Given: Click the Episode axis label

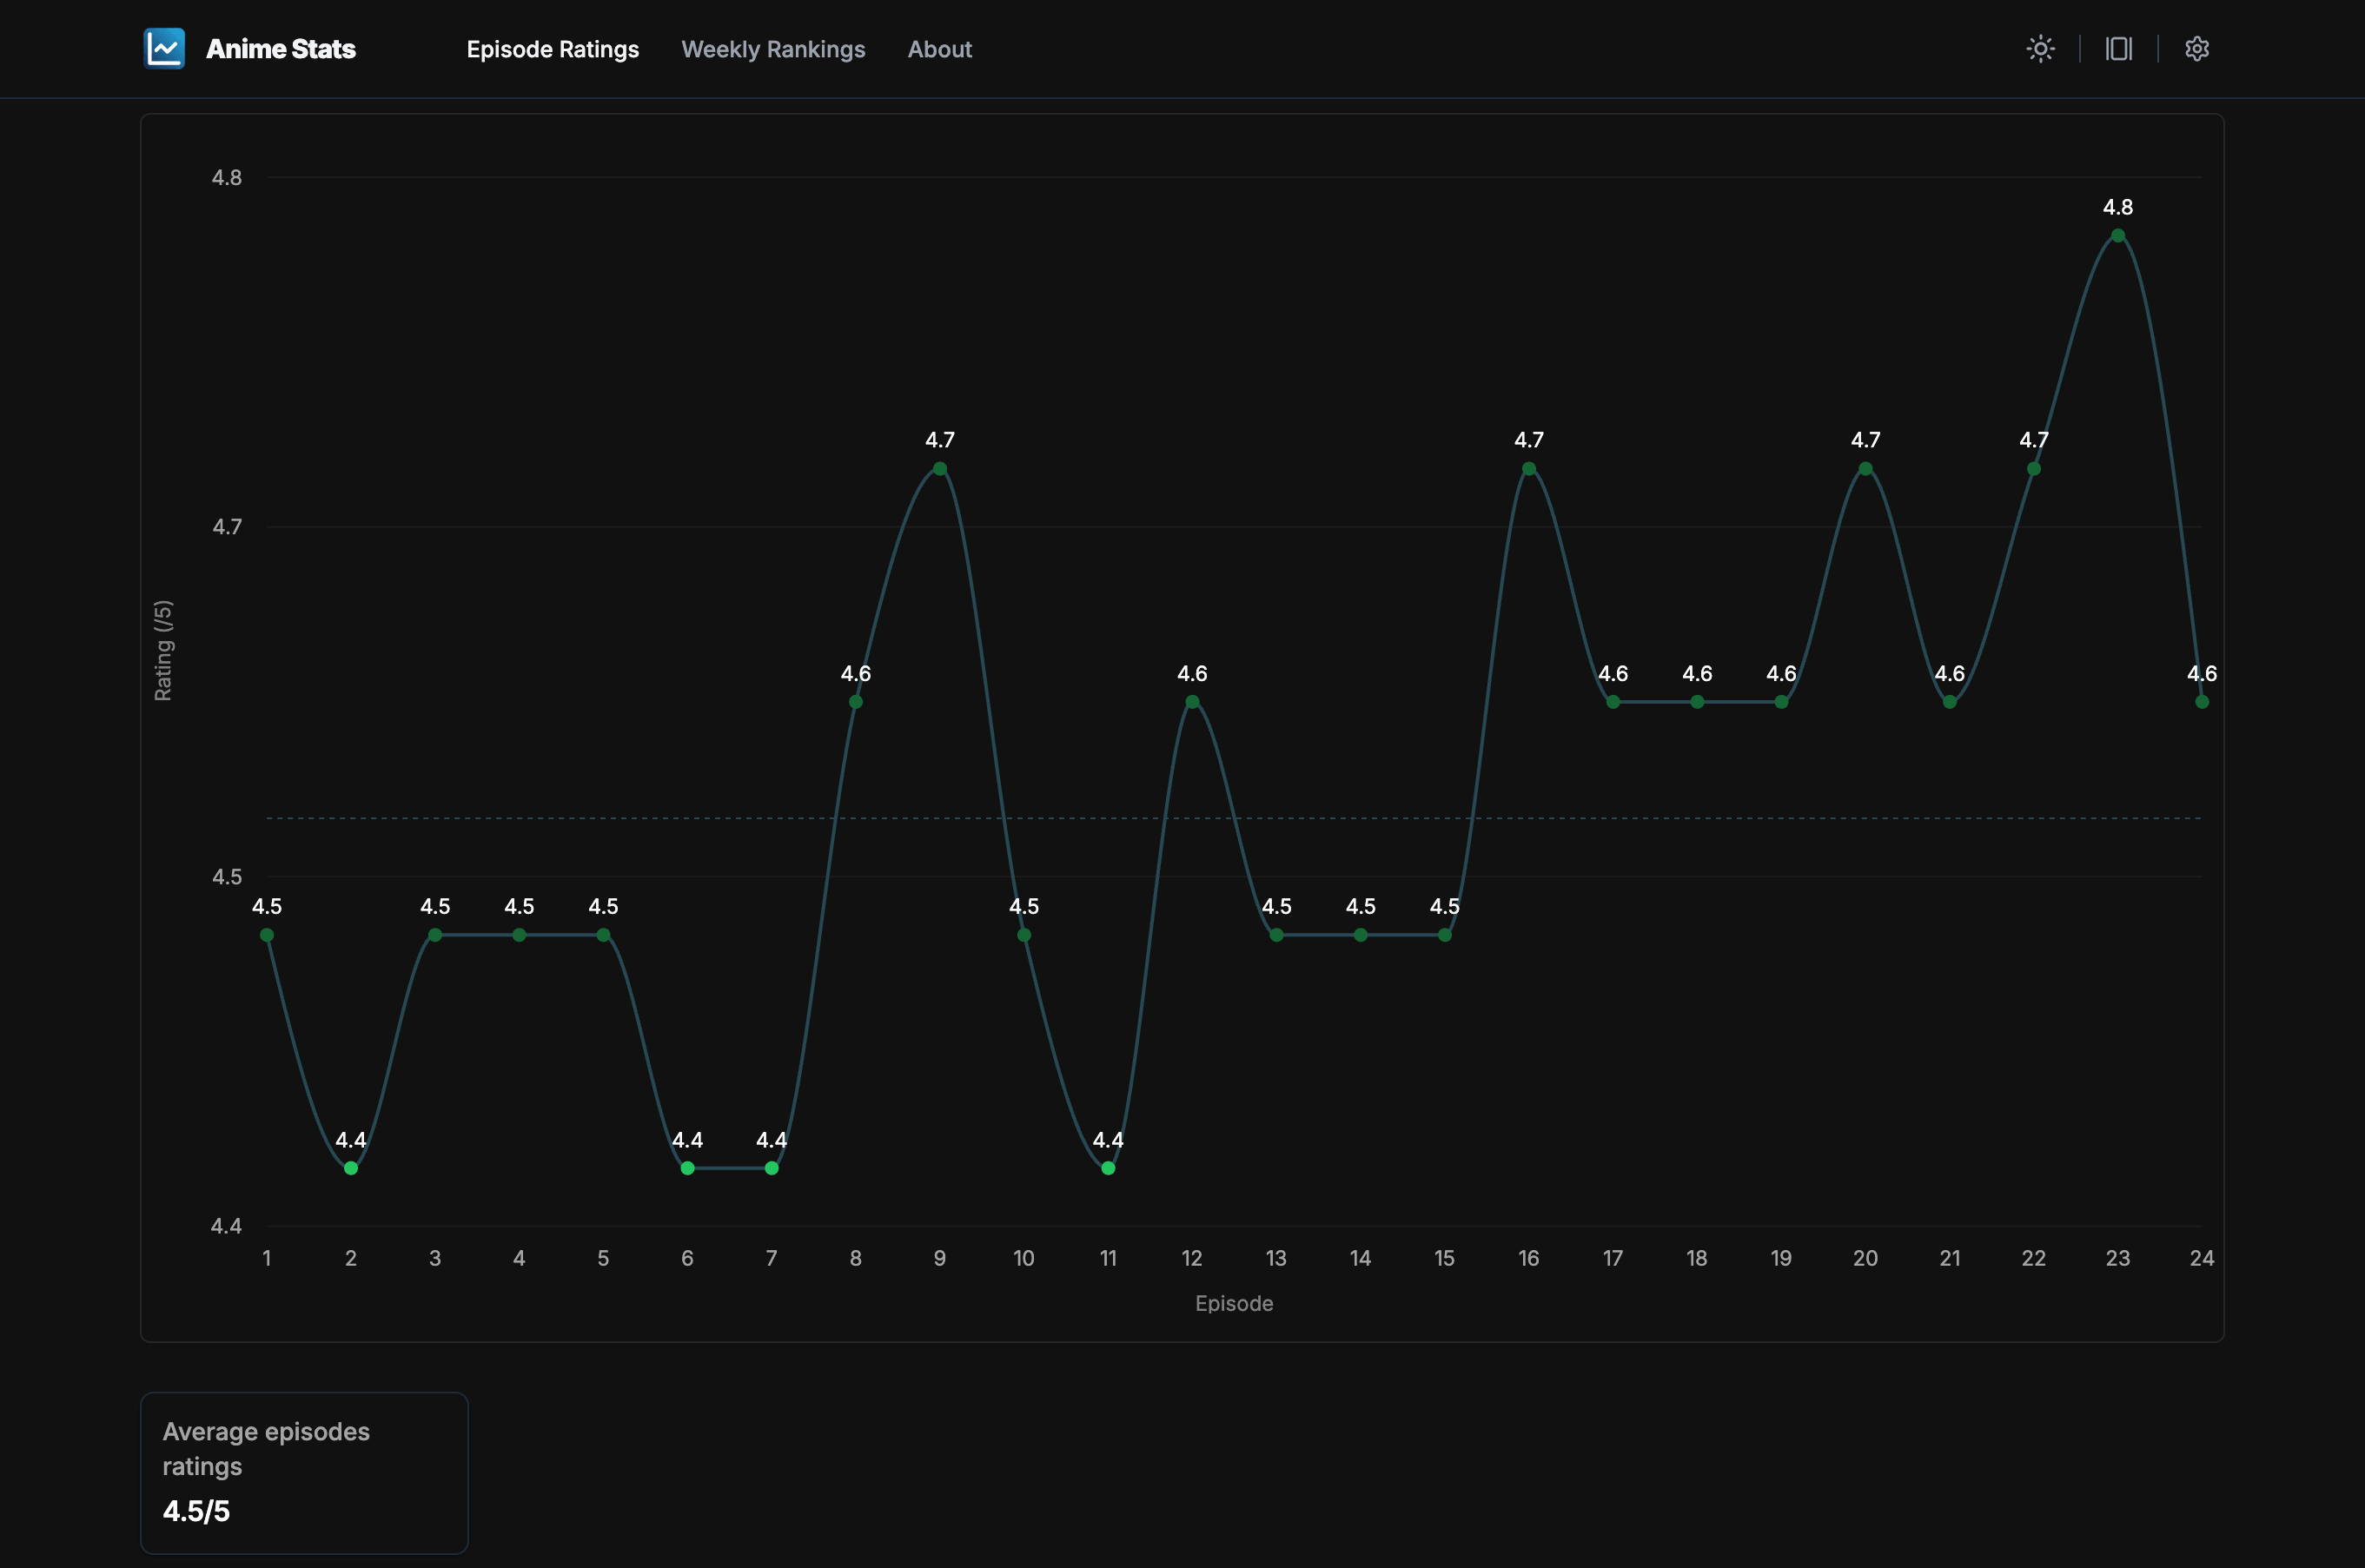Looking at the screenshot, I should [x=1233, y=1303].
